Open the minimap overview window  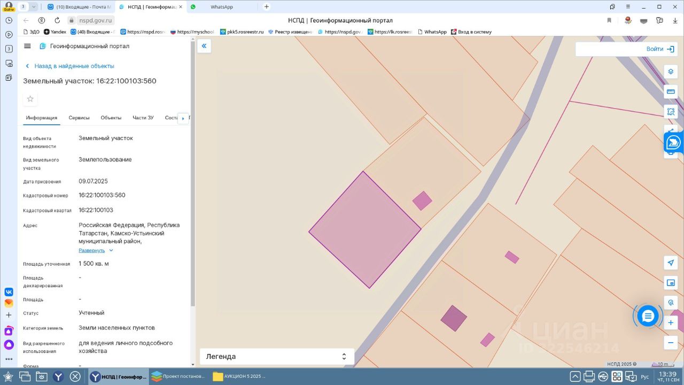671,282
